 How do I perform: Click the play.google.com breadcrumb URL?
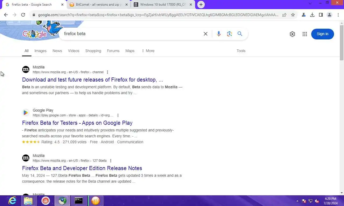coord(73,115)
